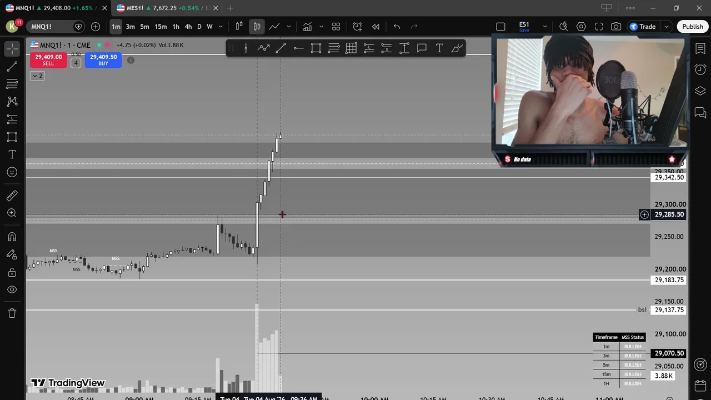Remove objects with the trash icon
This screenshot has height=400, width=711.
click(x=12, y=313)
